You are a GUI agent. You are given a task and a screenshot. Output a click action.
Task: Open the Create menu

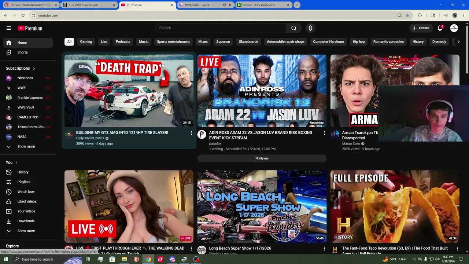point(421,28)
